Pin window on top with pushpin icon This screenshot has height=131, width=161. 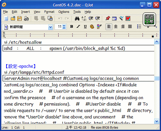(x=108, y=19)
